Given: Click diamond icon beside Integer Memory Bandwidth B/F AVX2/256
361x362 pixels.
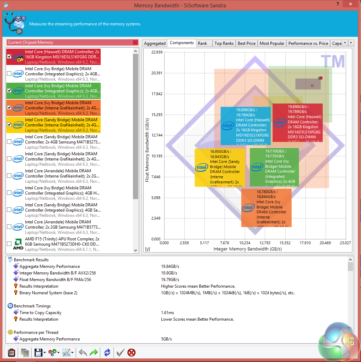Looking at the screenshot, I should tap(16, 273).
